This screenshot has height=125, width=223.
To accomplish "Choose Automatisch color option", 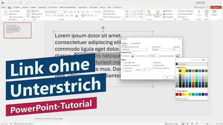I will (192, 64).
